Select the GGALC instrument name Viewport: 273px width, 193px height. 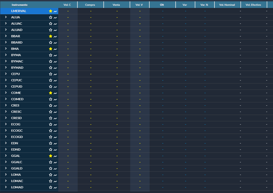click(x=16, y=162)
